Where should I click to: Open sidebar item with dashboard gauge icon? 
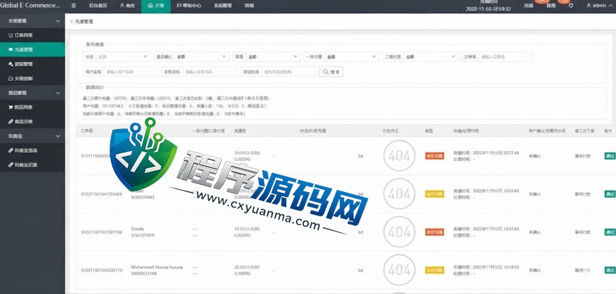point(32,79)
